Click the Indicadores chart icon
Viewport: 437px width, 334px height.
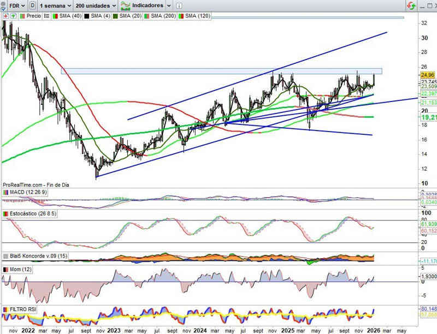click(126, 5)
